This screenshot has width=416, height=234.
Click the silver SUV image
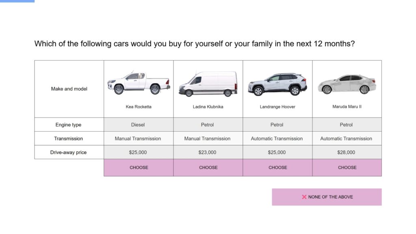point(277,84)
